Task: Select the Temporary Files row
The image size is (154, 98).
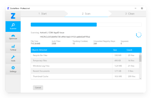Action: coord(85,61)
